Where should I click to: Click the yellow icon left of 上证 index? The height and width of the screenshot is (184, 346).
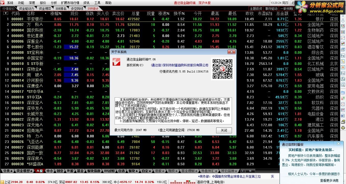click(x=2, y=182)
